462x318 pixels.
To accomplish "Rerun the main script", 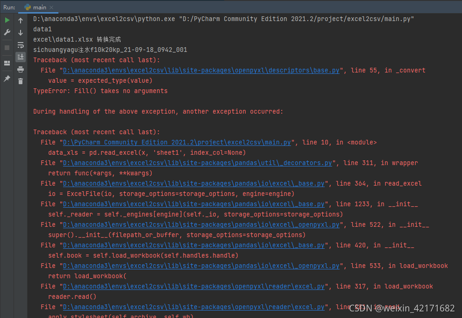I will [x=7, y=20].
